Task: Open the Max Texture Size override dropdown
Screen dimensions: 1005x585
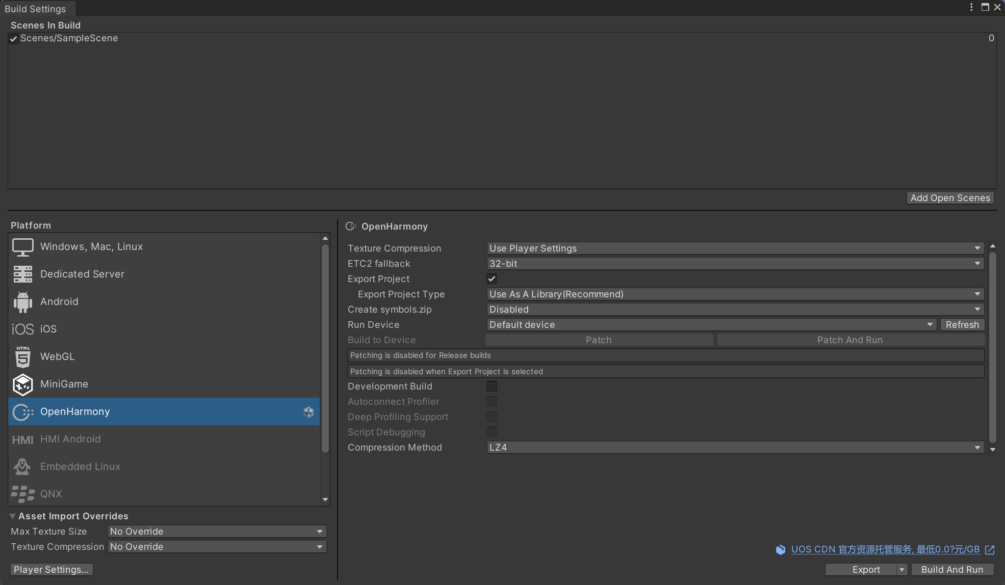Action: [x=217, y=532]
